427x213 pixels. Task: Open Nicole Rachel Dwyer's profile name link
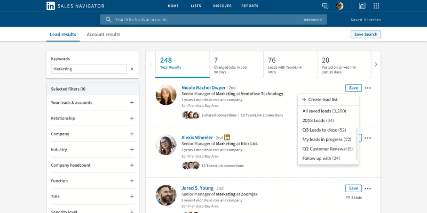[203, 88]
